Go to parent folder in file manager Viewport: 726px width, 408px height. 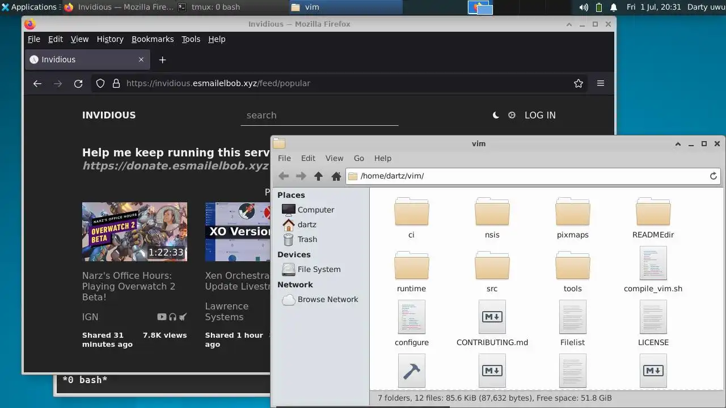319,176
